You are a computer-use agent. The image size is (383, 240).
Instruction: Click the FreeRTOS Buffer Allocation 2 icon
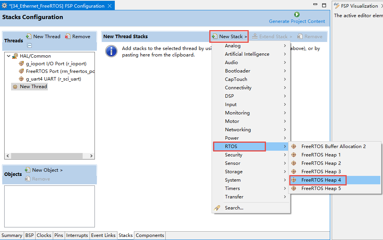(x=293, y=146)
